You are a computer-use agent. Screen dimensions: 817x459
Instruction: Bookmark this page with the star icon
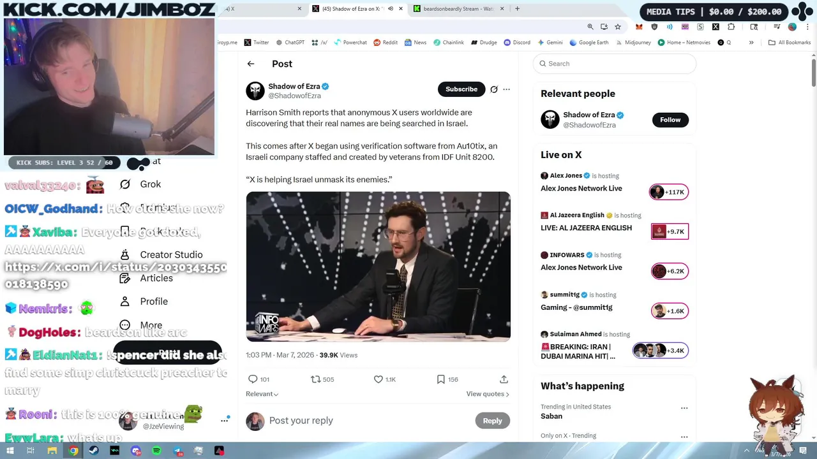618,27
